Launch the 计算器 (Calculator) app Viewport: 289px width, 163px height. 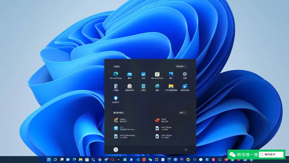pos(116,87)
